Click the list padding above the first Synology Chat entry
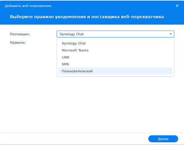Viewport: 184px width, 145px height. tap(115, 39)
